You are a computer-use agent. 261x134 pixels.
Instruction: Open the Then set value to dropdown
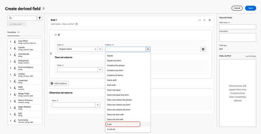[x=100, y=69]
